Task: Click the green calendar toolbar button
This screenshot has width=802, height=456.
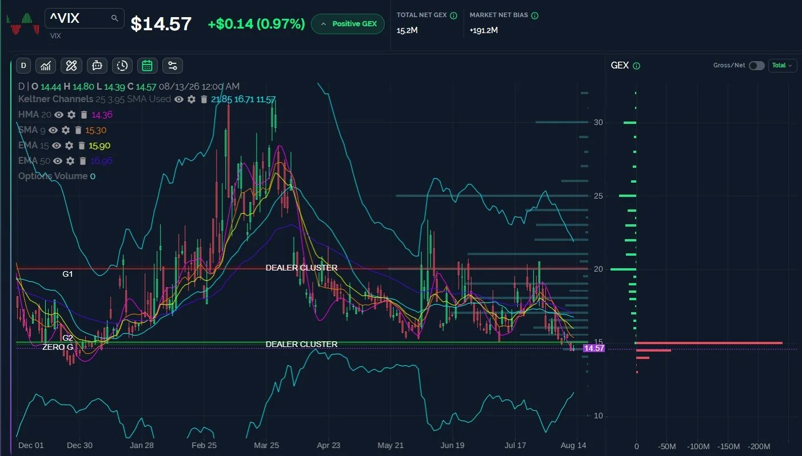Action: [147, 66]
